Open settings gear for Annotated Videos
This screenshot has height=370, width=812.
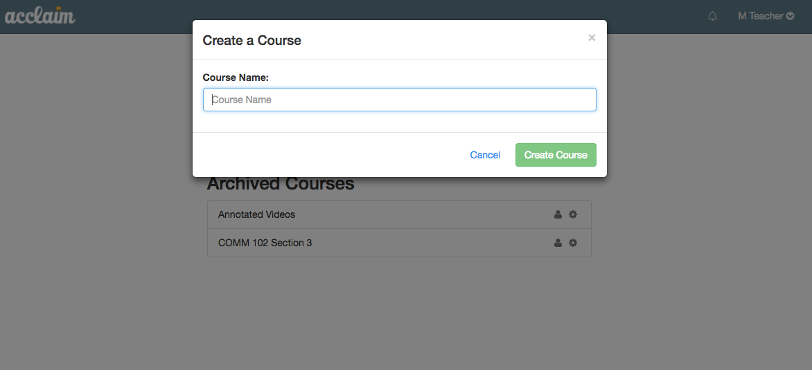[x=573, y=214]
